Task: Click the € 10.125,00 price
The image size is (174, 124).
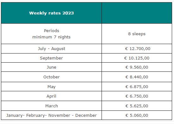Action: pos(137,58)
